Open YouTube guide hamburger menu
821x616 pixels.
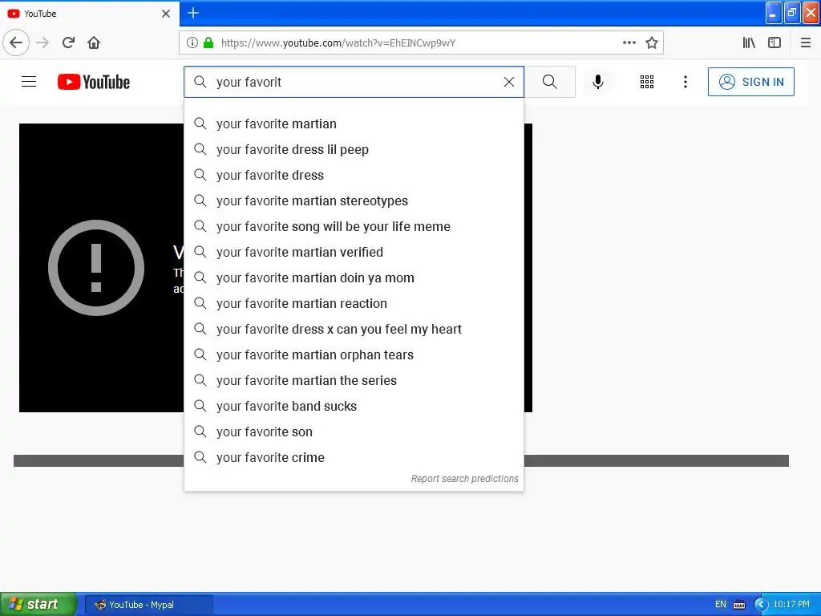pyautogui.click(x=29, y=82)
